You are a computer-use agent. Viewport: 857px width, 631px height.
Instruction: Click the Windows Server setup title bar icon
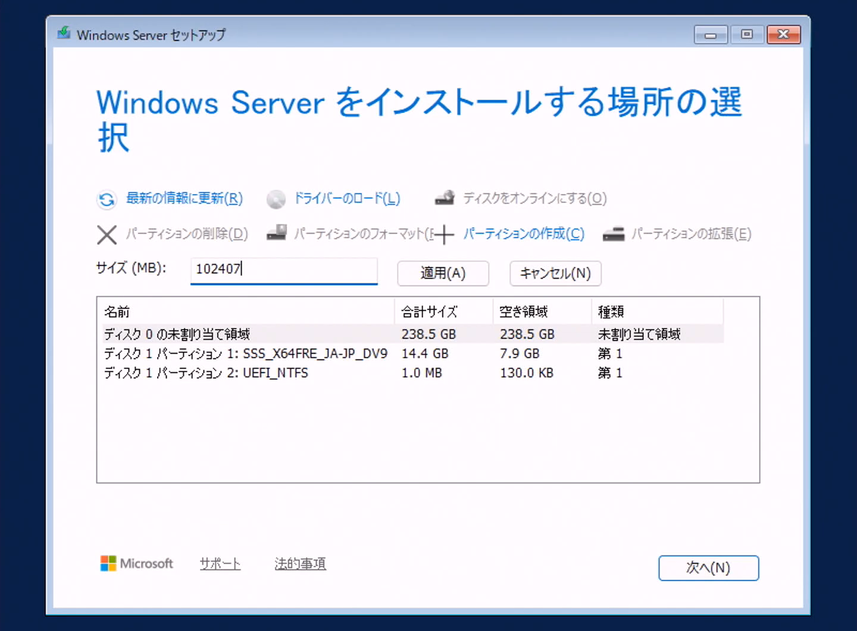point(64,34)
